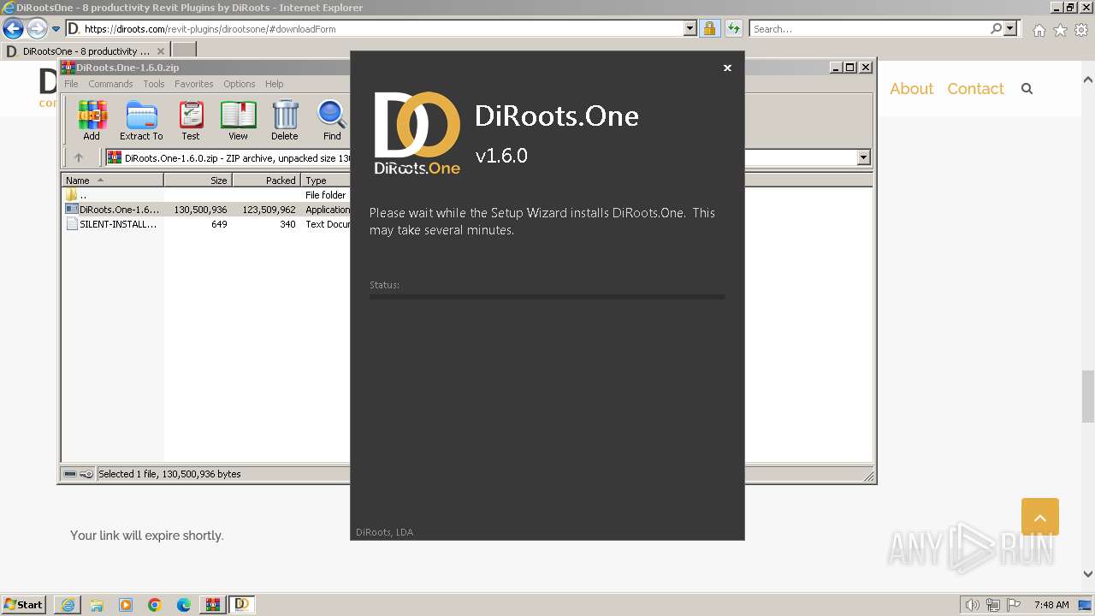Open the WinRAR Commands menu
The height and width of the screenshot is (616, 1095).
(110, 84)
